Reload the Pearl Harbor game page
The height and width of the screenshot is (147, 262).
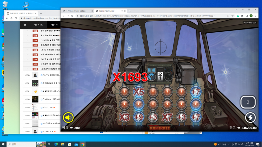[x=72, y=16]
